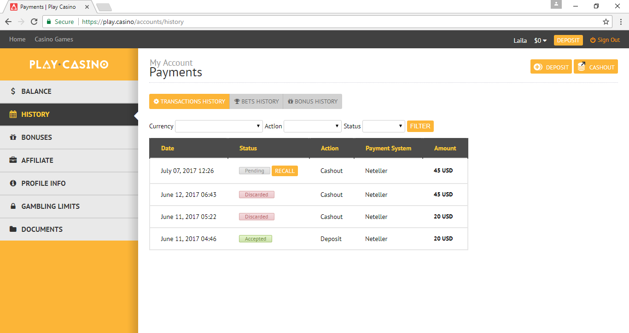Open a new browser tab
Image resolution: width=629 pixels, height=333 pixels.
(104, 7)
